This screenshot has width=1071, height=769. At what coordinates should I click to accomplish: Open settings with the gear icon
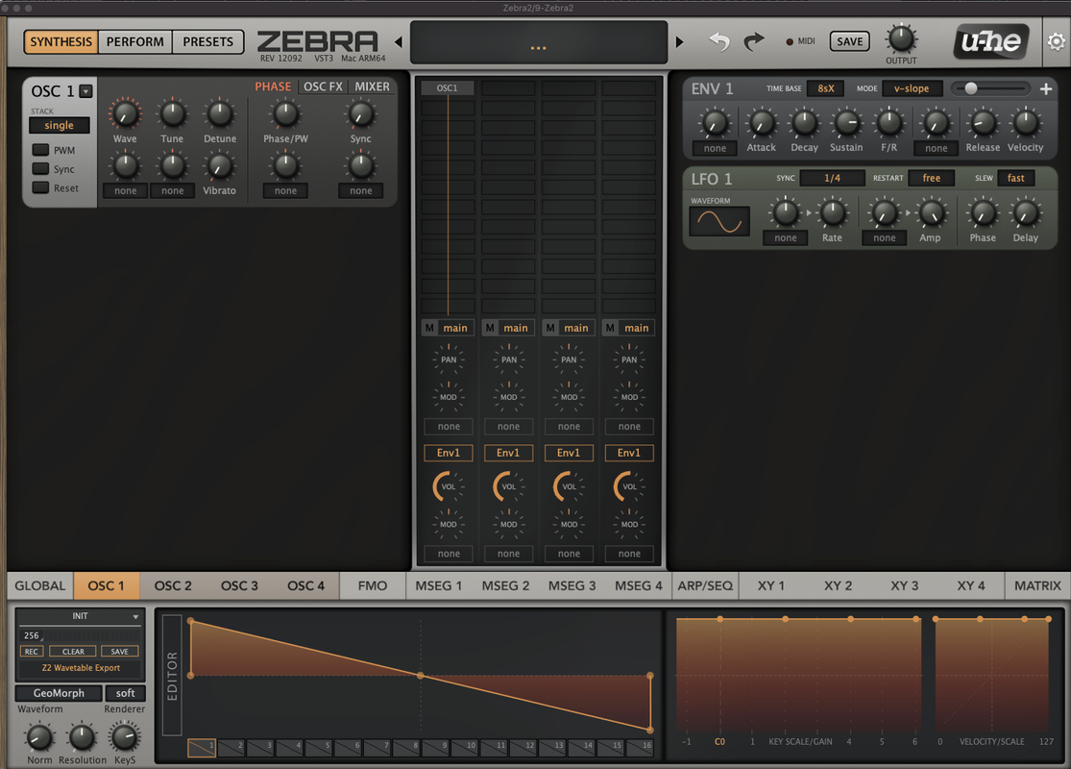coord(1056,41)
